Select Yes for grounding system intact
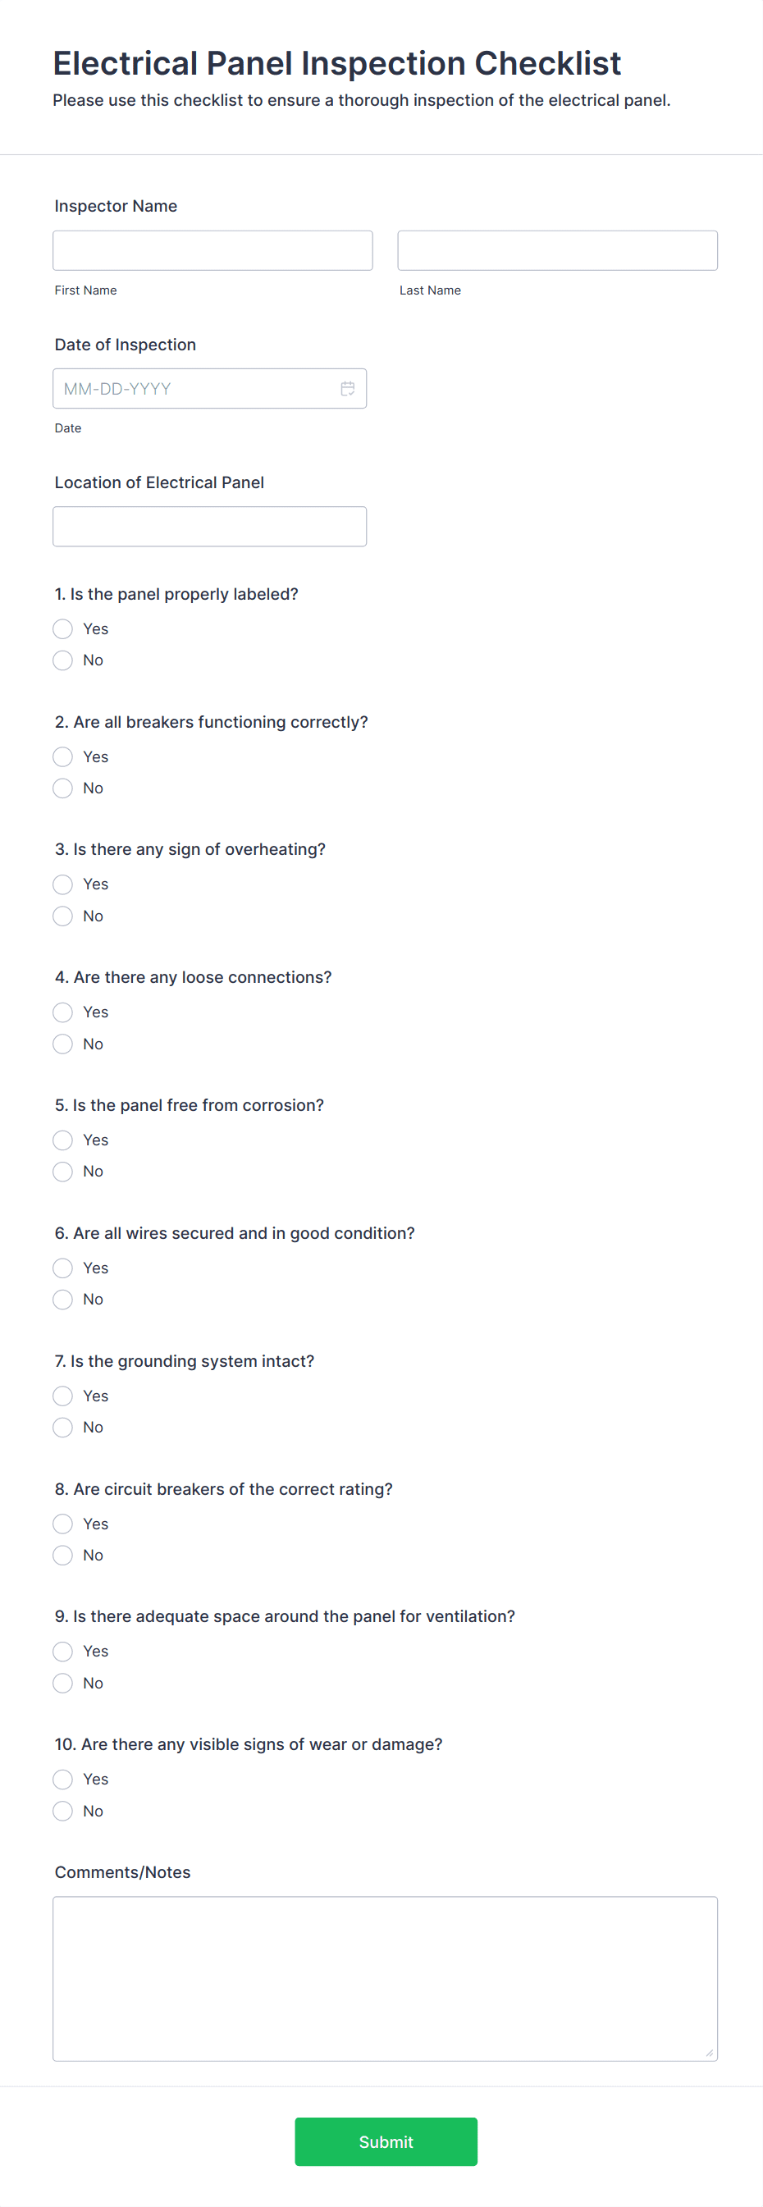Image resolution: width=763 pixels, height=2207 pixels. coord(62,1396)
